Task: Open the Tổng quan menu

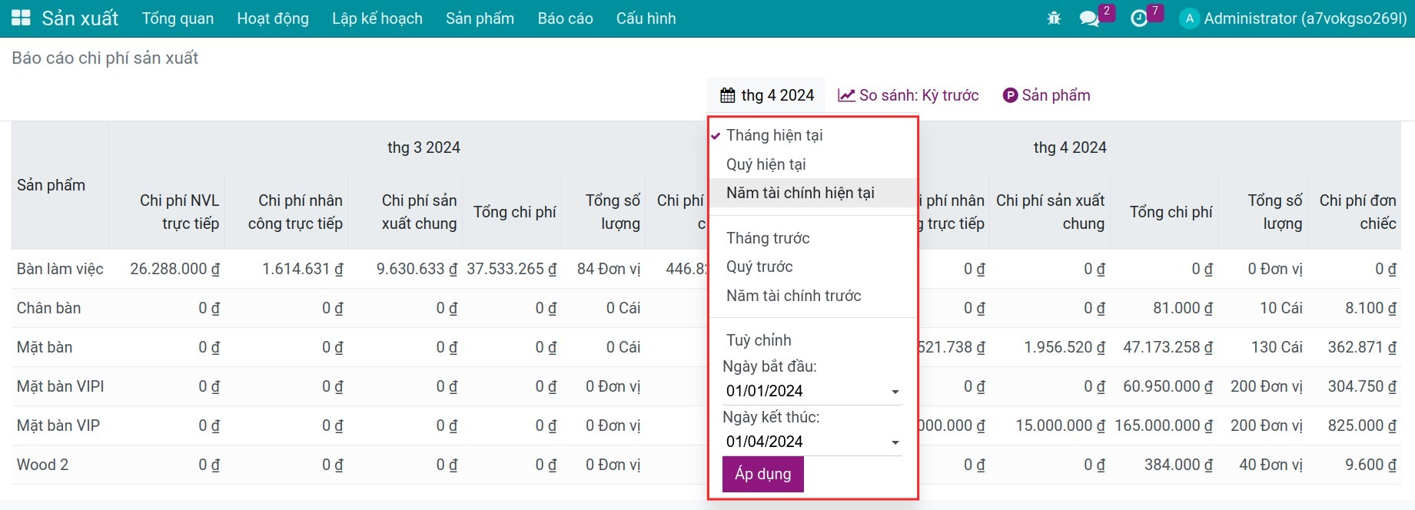Action: (x=178, y=18)
